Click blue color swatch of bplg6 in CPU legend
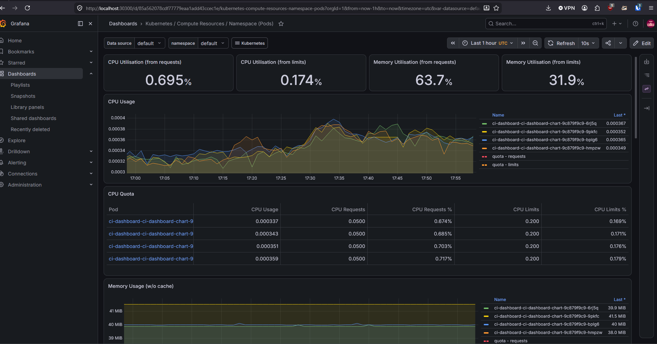This screenshot has height=344, width=657. tap(484, 140)
